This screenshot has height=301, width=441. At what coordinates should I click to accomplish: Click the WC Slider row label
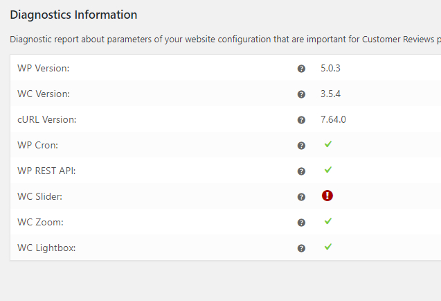coord(39,196)
